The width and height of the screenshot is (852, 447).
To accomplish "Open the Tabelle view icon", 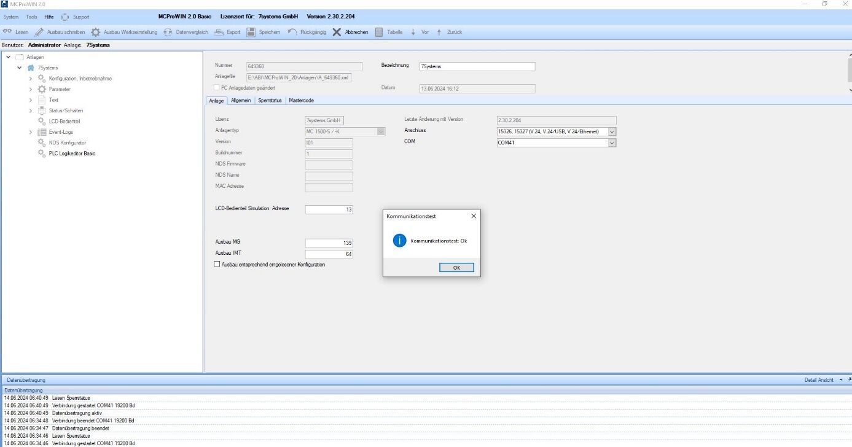I will tap(379, 32).
